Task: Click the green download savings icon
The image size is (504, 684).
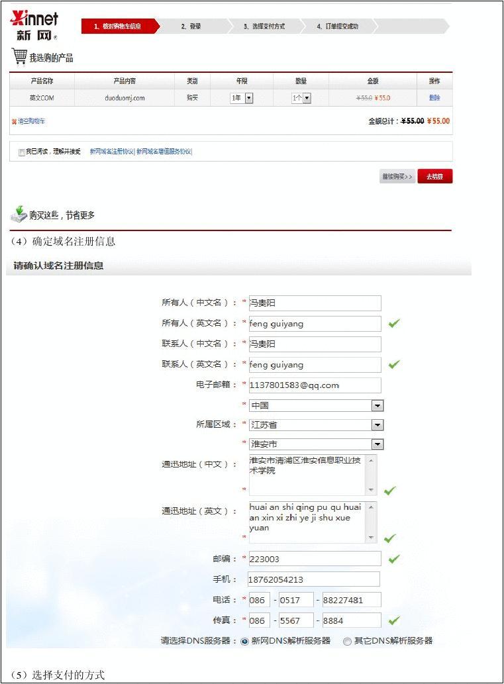Action: pyautogui.click(x=19, y=214)
